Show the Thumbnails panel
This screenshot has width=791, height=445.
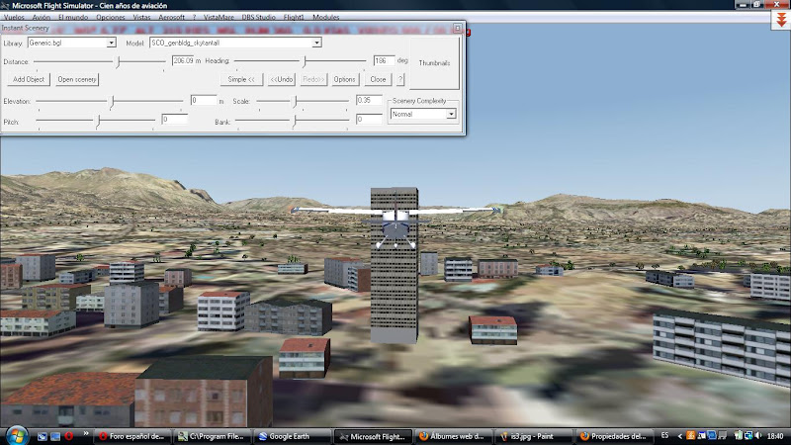click(434, 63)
